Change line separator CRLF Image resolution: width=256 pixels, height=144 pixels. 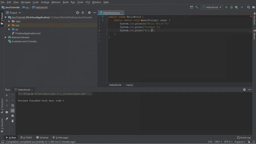218,142
